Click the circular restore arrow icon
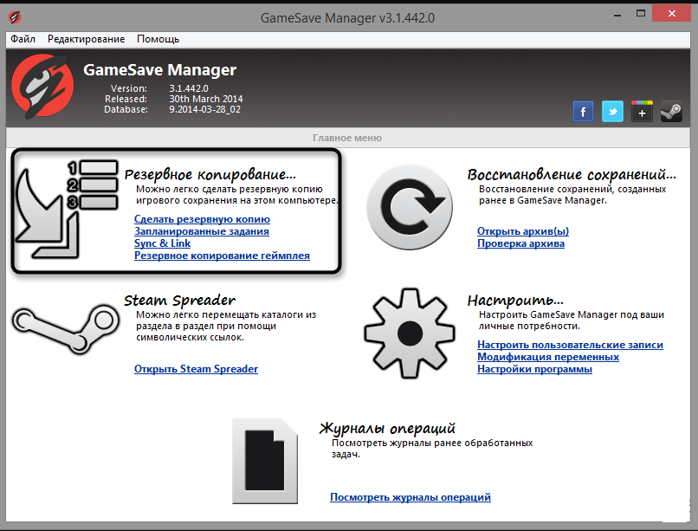Image resolution: width=698 pixels, height=531 pixels. [x=409, y=207]
